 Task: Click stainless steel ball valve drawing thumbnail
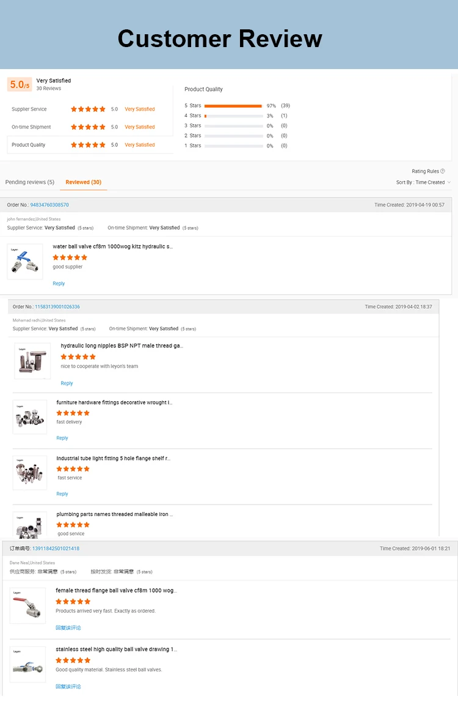(28, 664)
